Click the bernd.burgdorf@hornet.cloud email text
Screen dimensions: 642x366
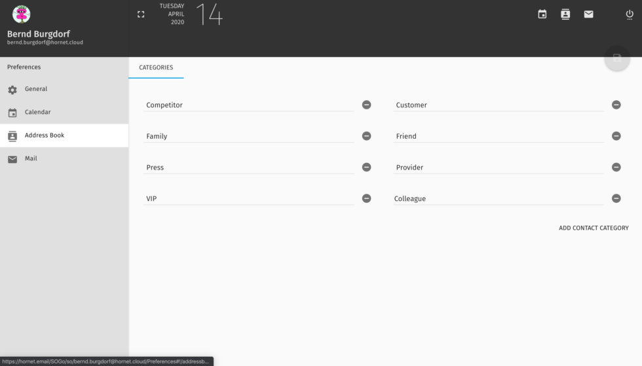(45, 43)
